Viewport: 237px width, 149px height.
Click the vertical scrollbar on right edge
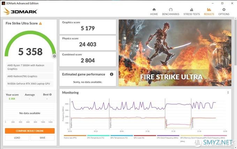(236, 42)
